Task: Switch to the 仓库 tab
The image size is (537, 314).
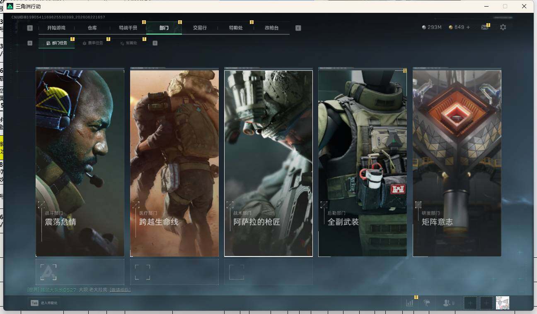Action: tap(92, 28)
